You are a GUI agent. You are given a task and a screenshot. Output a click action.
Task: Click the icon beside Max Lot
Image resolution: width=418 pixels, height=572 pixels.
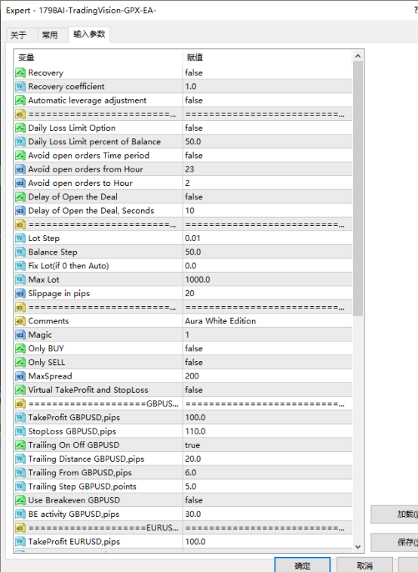point(20,280)
